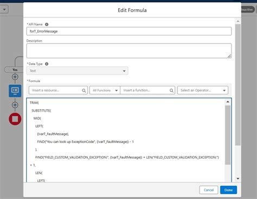Click the search icon in Insert a function
This screenshot has width=257, height=199.
[x=171, y=90]
